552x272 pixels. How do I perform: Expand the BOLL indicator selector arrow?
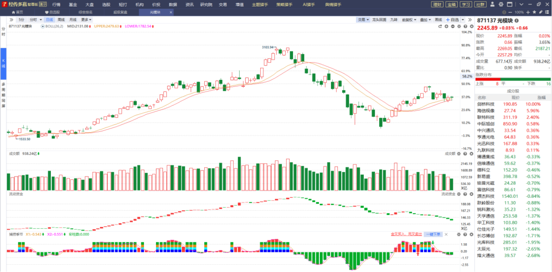43,26
